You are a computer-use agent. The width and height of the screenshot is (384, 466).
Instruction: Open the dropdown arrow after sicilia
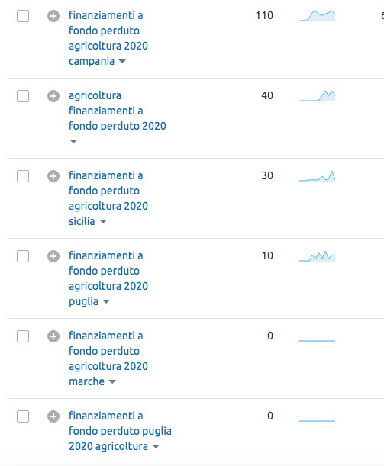tap(103, 222)
